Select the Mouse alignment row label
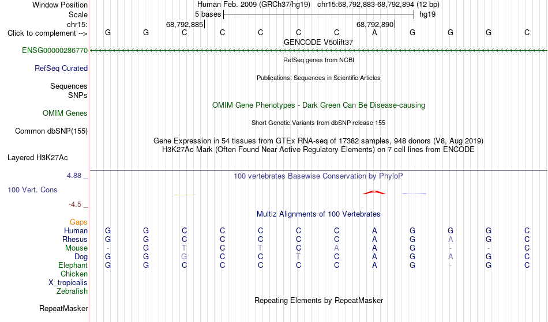This screenshot has height=322, width=548. point(76,248)
